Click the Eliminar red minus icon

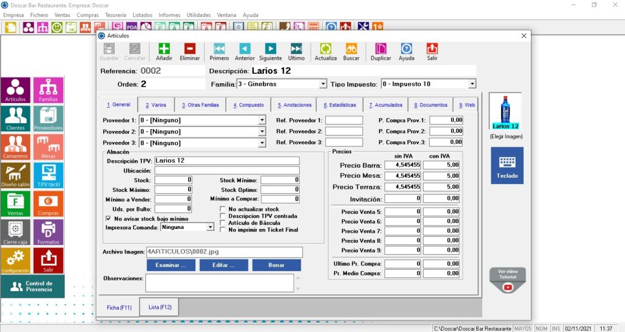click(190, 49)
